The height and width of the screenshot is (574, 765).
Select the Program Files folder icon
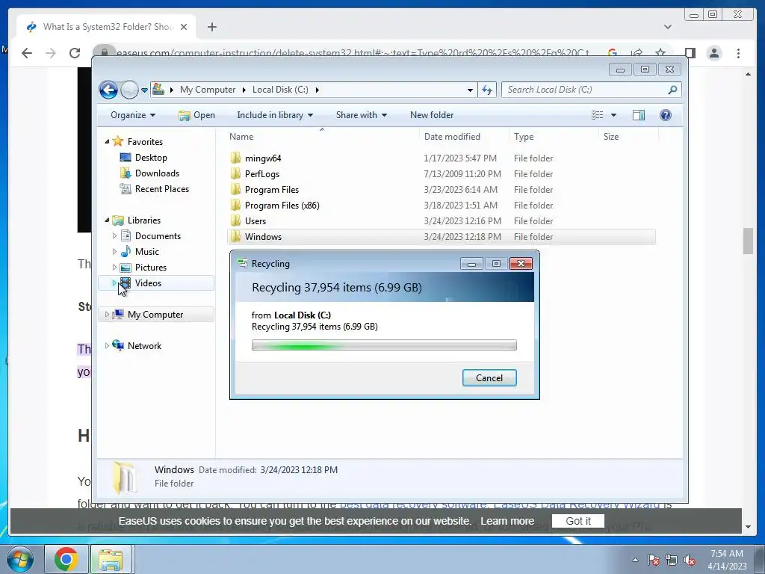coord(235,189)
